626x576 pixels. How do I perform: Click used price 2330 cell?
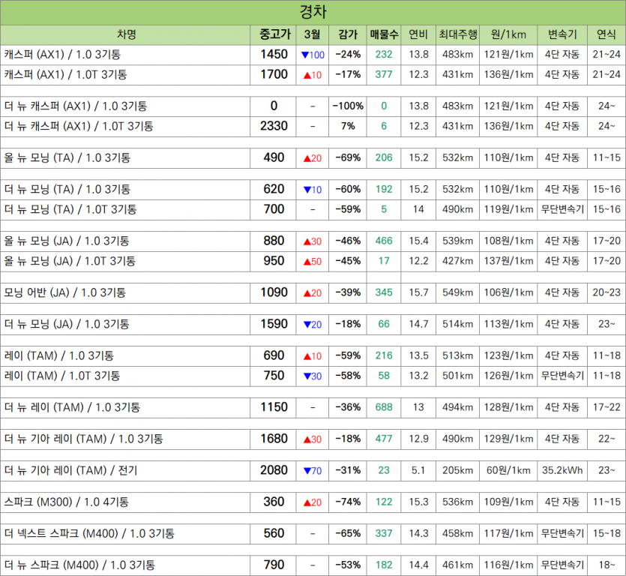(x=274, y=126)
